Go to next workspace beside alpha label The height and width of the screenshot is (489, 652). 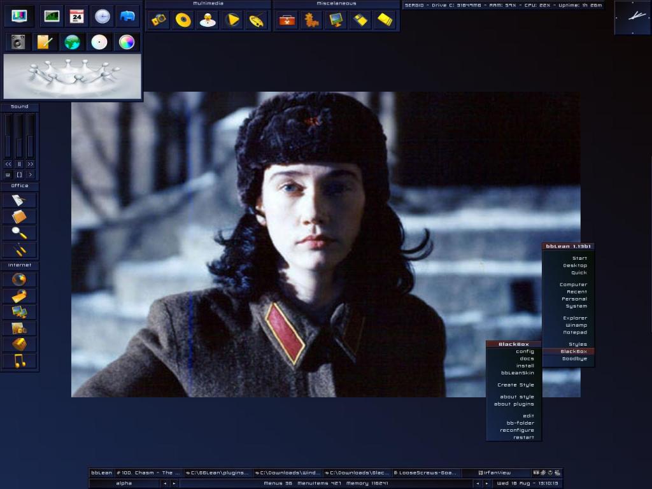click(174, 484)
